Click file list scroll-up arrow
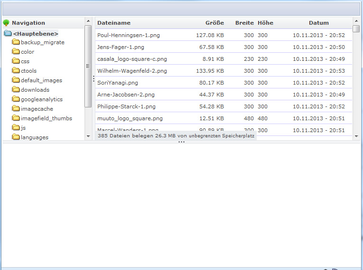The height and width of the screenshot is (270, 363). pos(356,21)
